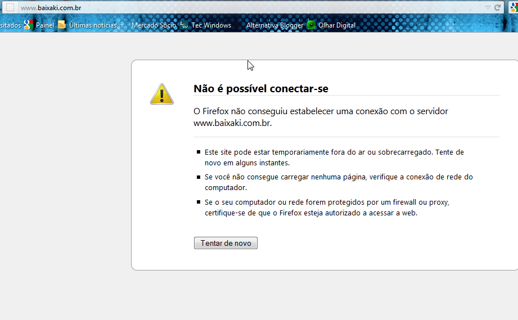Image resolution: width=518 pixels, height=320 pixels.
Task: Click the Últimas notícias RSS feed icon
Action: pos(62,25)
